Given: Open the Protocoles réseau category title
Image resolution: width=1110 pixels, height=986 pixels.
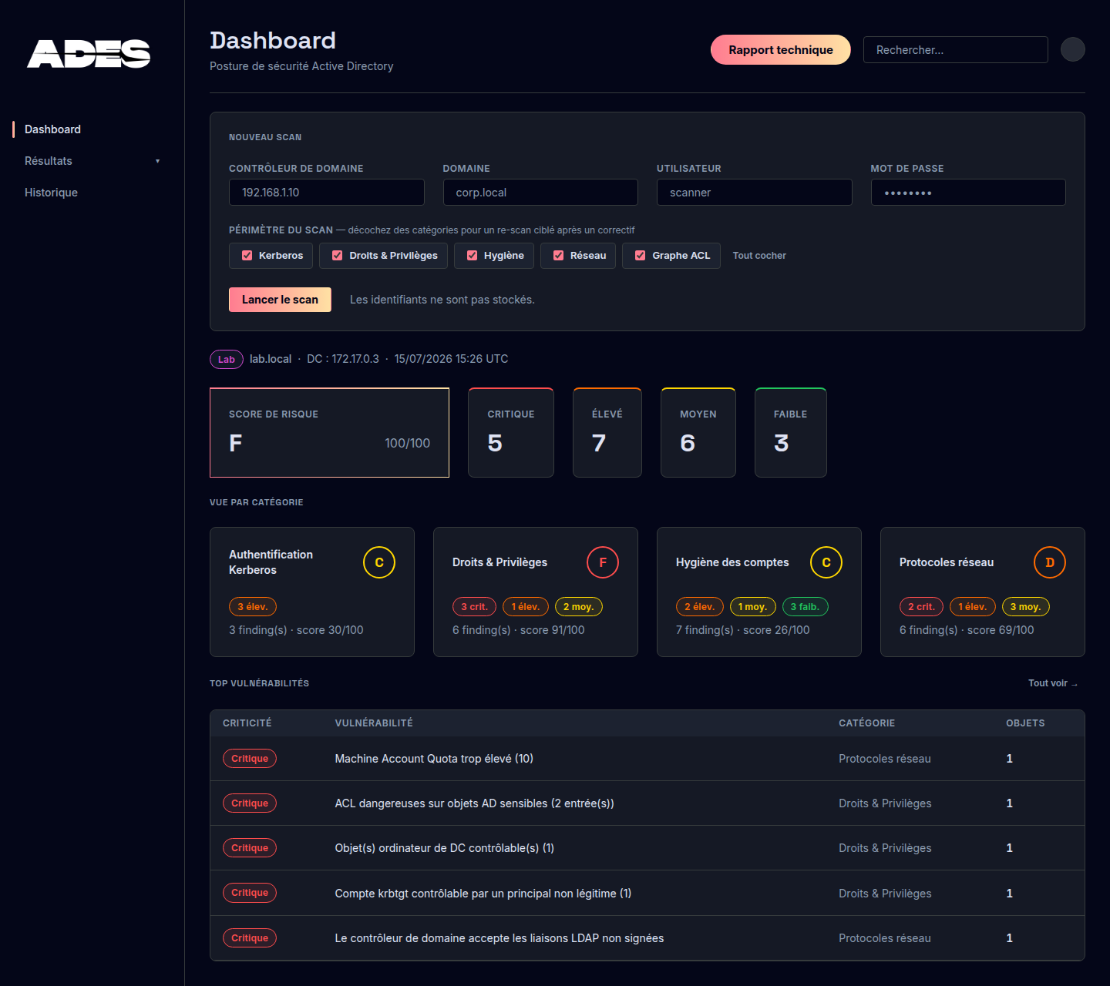Looking at the screenshot, I should point(947,562).
